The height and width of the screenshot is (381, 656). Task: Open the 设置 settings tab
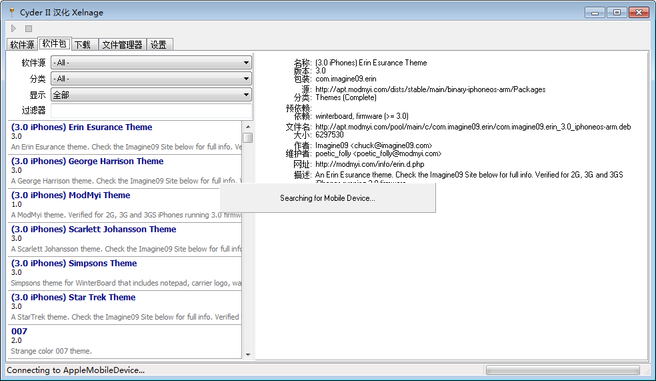pos(159,45)
